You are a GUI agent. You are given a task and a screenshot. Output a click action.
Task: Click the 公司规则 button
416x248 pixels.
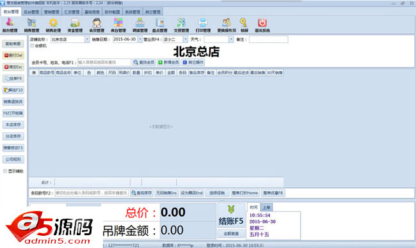coord(13,159)
